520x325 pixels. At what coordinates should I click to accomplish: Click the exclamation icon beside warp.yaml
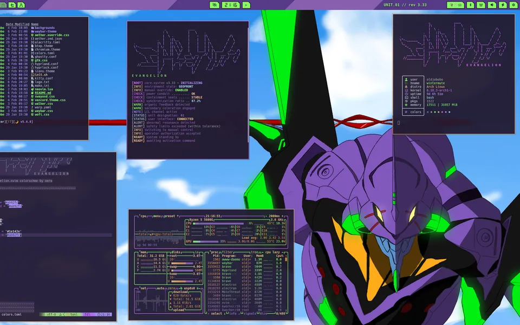tap(32, 107)
